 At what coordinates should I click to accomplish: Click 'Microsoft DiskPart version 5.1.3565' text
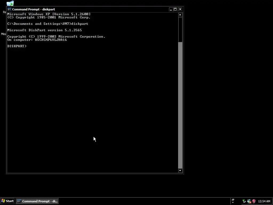pyautogui.click(x=45, y=30)
